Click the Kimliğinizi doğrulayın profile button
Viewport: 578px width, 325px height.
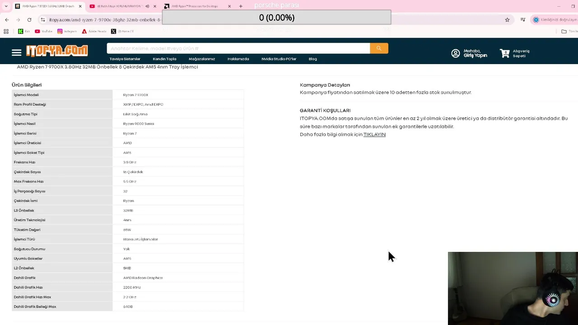coord(555,20)
